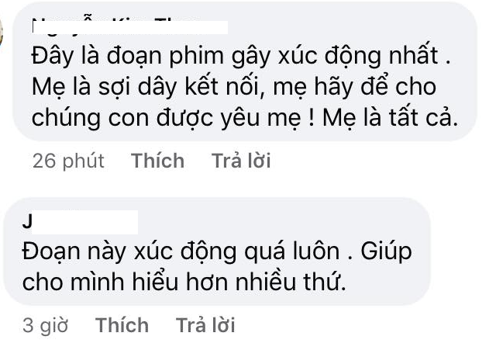496x357 pixels.
Task: Click the "26 phút" comment timestamp
Action: pos(69,161)
